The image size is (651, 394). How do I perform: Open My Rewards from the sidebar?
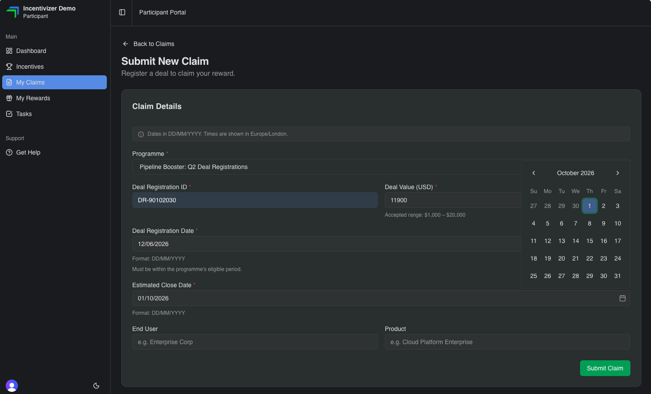click(54, 98)
